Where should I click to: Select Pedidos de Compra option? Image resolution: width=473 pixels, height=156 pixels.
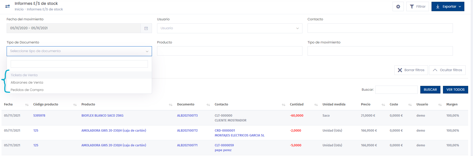79,90
